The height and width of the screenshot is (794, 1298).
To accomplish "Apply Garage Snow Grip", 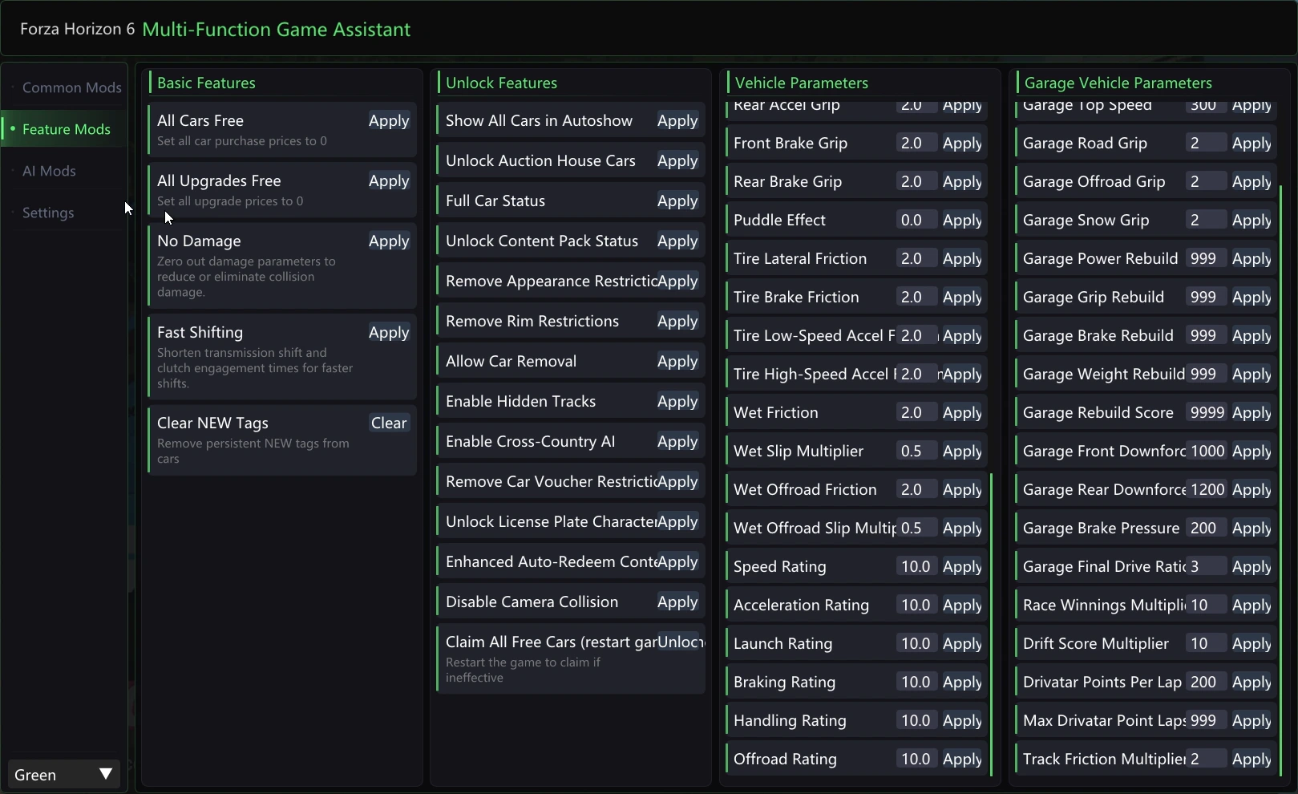I will pos(1251,220).
